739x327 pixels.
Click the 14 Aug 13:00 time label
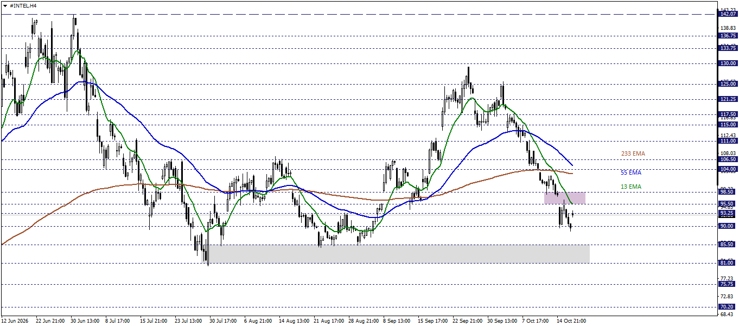click(x=294, y=321)
